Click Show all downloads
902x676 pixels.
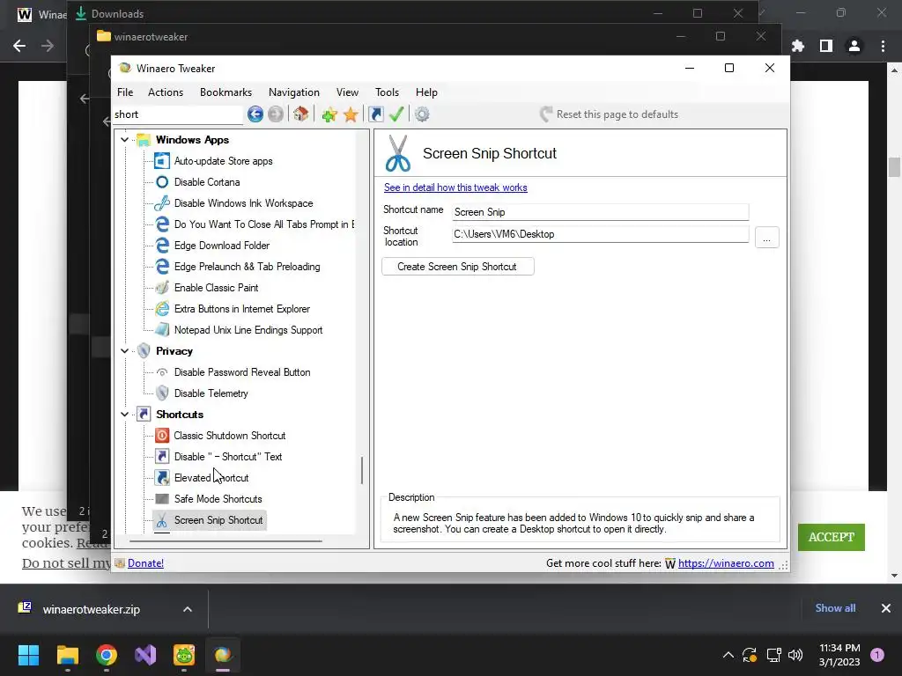click(835, 608)
